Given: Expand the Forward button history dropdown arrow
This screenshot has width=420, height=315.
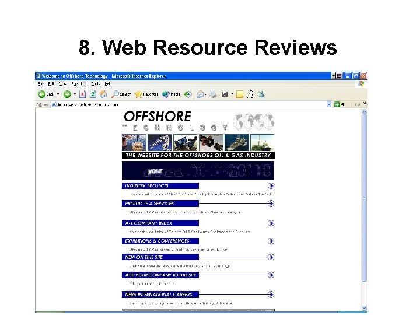Looking at the screenshot, I should point(75,94).
